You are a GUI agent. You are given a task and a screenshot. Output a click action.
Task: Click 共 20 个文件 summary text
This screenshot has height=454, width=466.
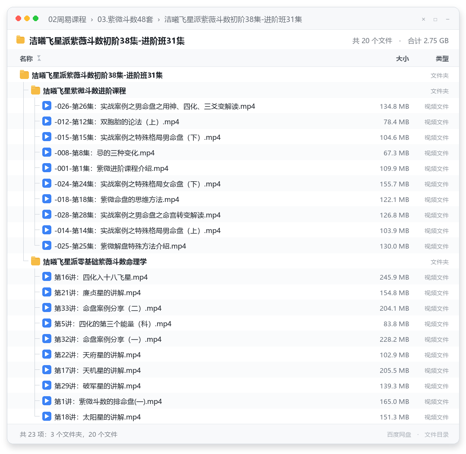[x=372, y=41]
